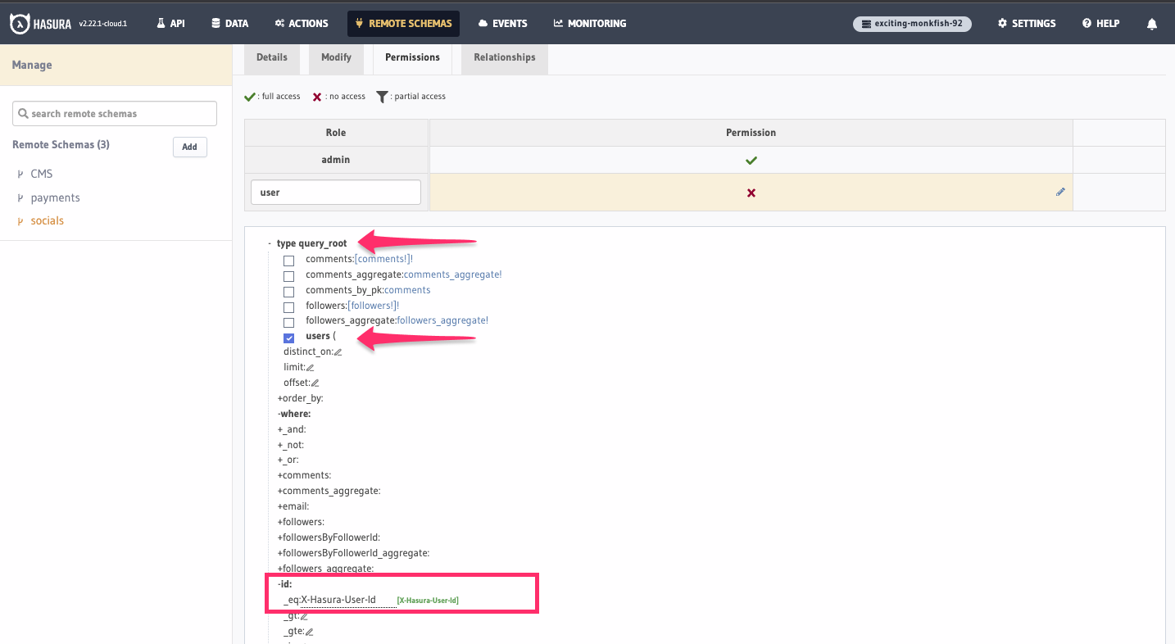Click the pencil icon next to distinct_on
1175x644 pixels.
pyautogui.click(x=339, y=351)
